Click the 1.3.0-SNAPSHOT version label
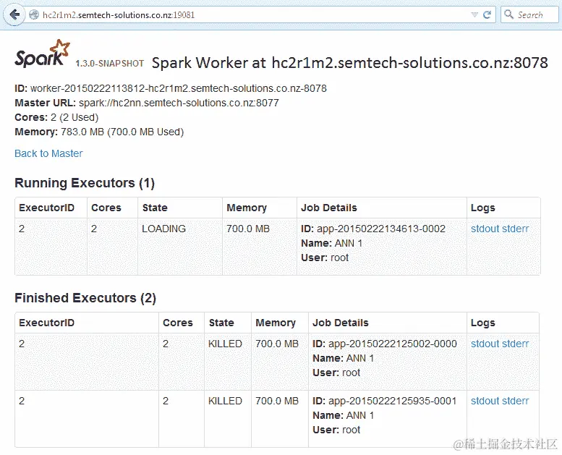562x455 pixels. click(x=110, y=64)
